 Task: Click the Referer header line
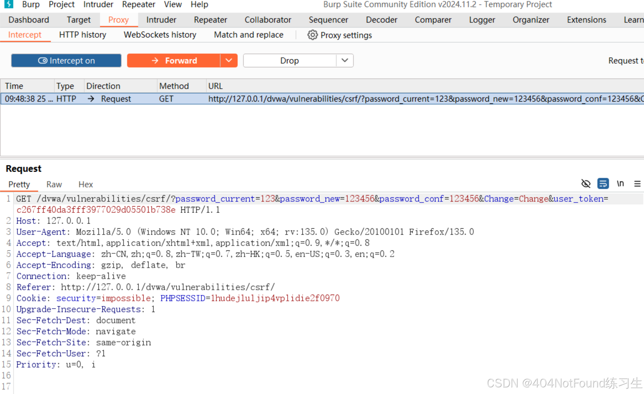(x=146, y=287)
